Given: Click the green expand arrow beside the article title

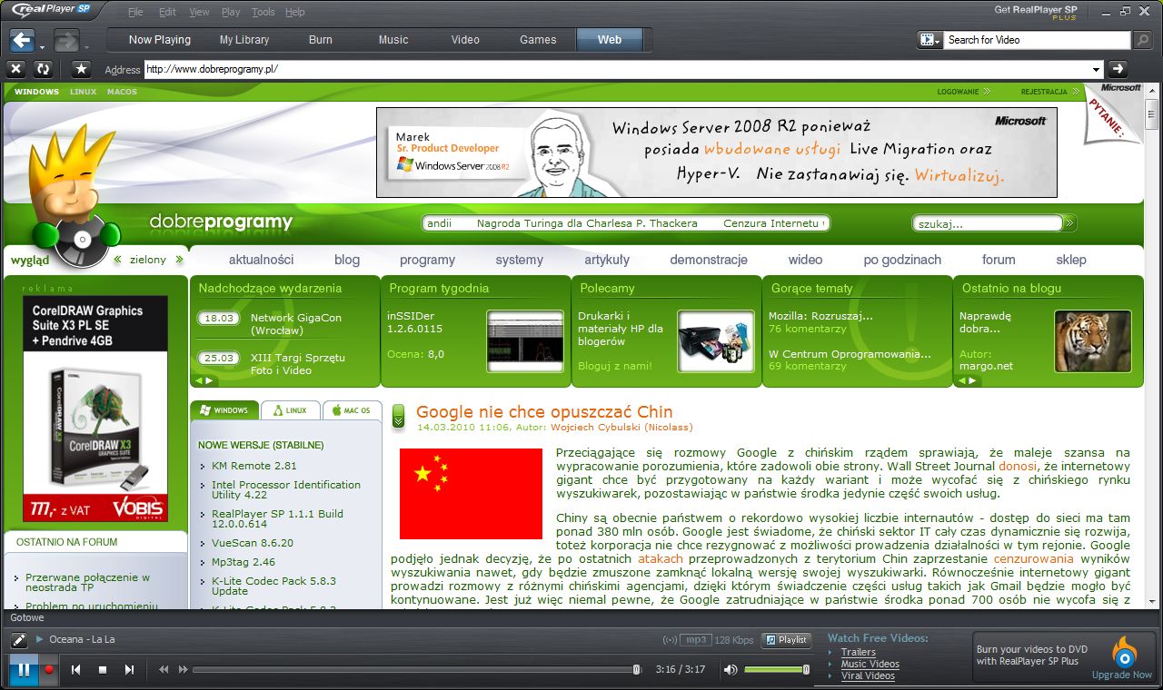Looking at the screenshot, I should 399,417.
